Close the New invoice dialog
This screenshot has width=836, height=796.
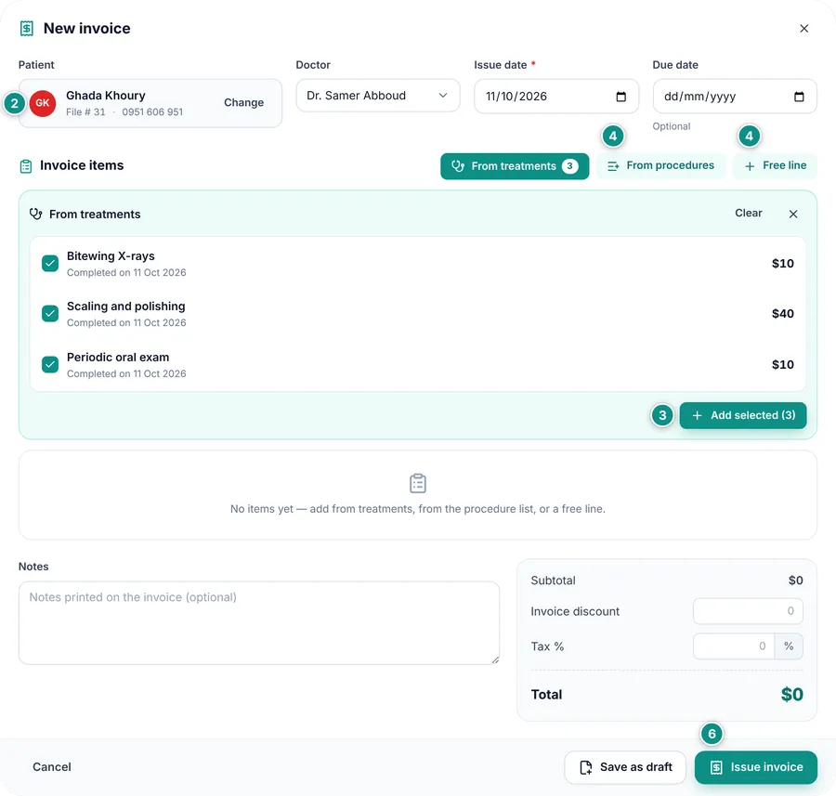(x=804, y=28)
